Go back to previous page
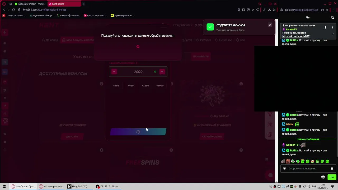 point(4,10)
